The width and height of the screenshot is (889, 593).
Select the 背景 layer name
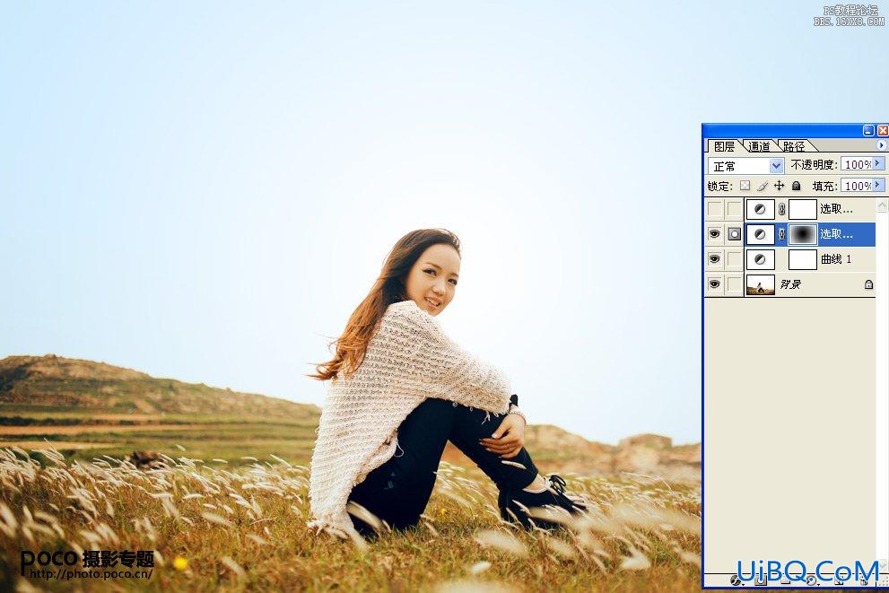[790, 284]
